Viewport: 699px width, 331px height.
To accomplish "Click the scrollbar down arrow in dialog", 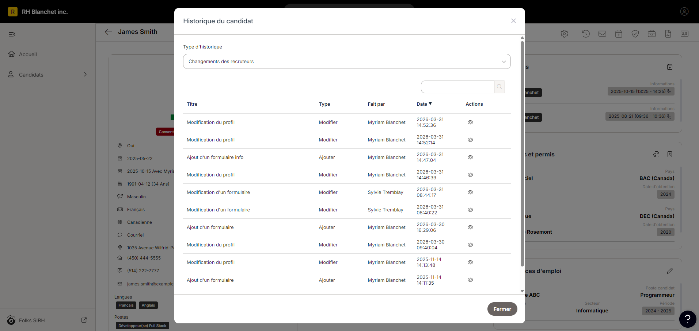I will pos(522,291).
